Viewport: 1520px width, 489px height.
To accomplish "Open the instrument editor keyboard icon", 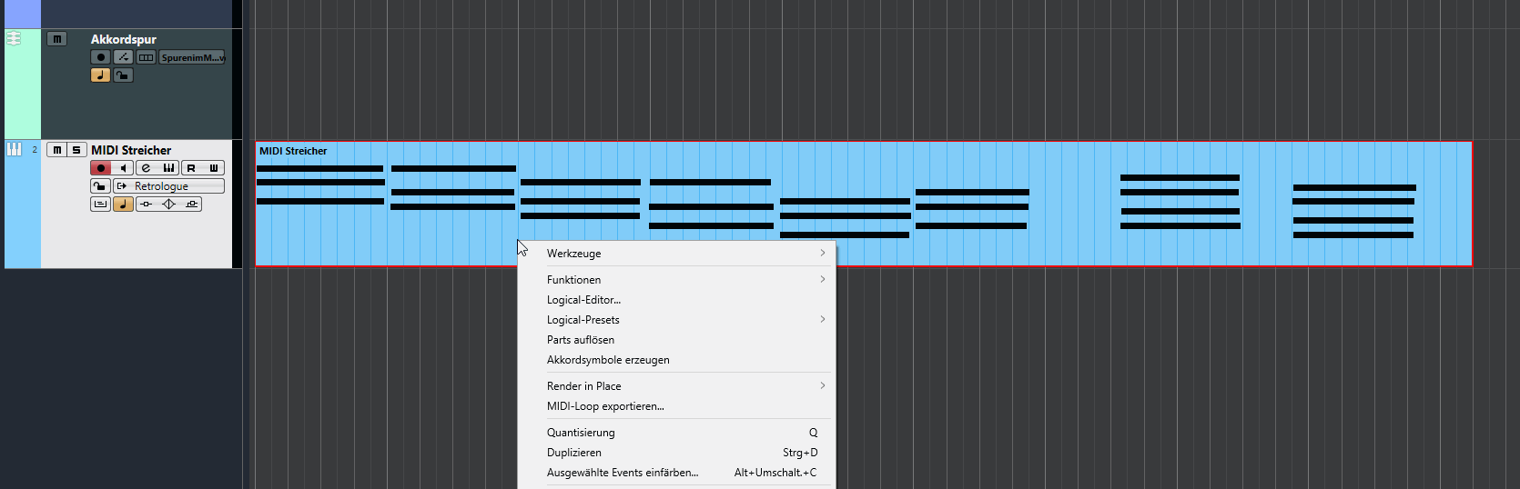I will pyautogui.click(x=168, y=168).
